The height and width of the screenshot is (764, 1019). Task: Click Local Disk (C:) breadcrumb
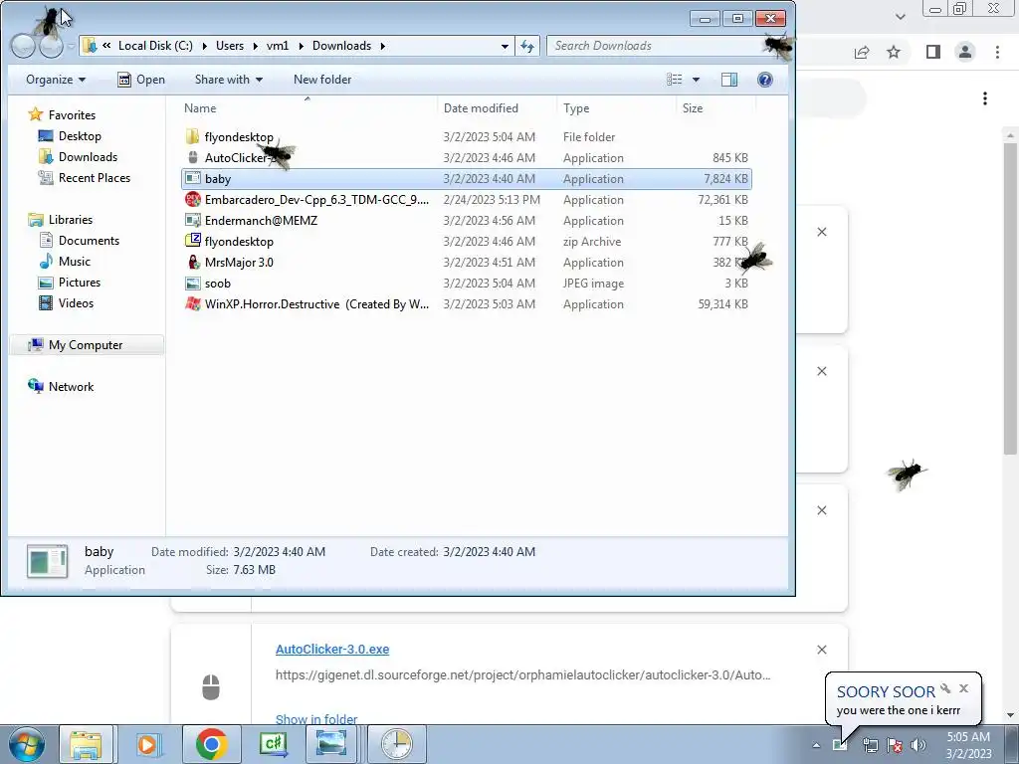pos(155,46)
